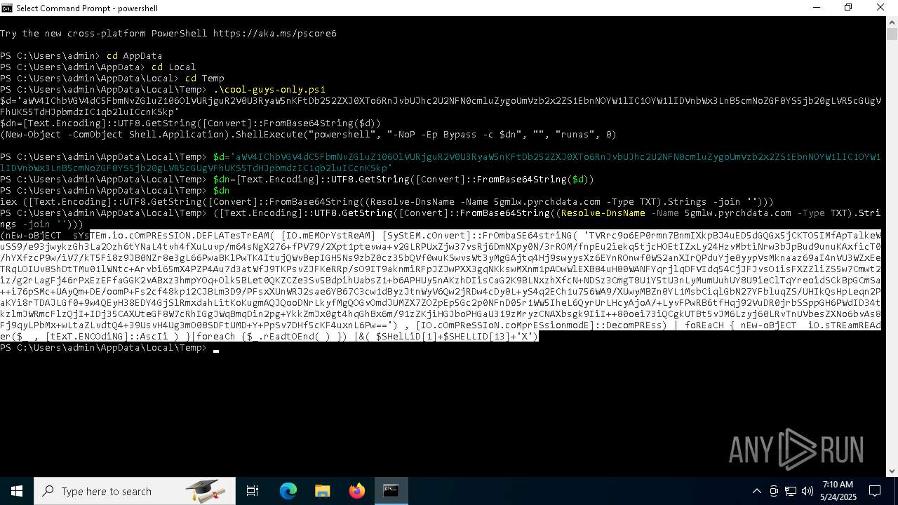Open the Windows Start menu

(17, 491)
